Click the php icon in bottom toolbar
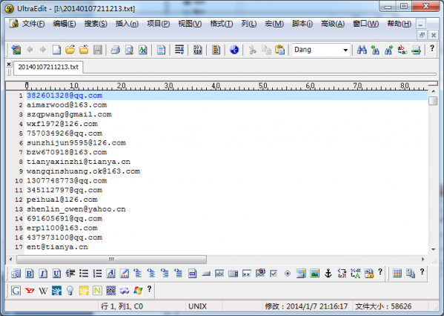Image resolution: width=444 pixels, height=316 pixels. tap(110, 291)
